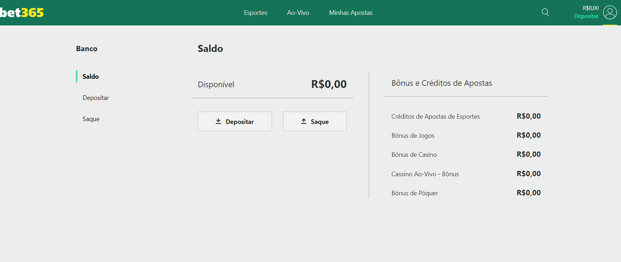
Task: Select Saque in the Banco sidebar
Action: (91, 119)
